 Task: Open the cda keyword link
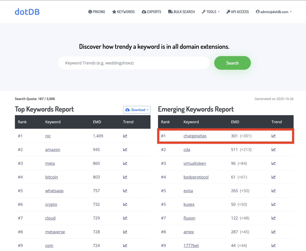pyautogui.click(x=187, y=150)
